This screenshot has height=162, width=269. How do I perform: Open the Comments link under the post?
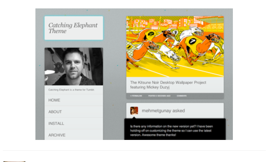pos(182,96)
